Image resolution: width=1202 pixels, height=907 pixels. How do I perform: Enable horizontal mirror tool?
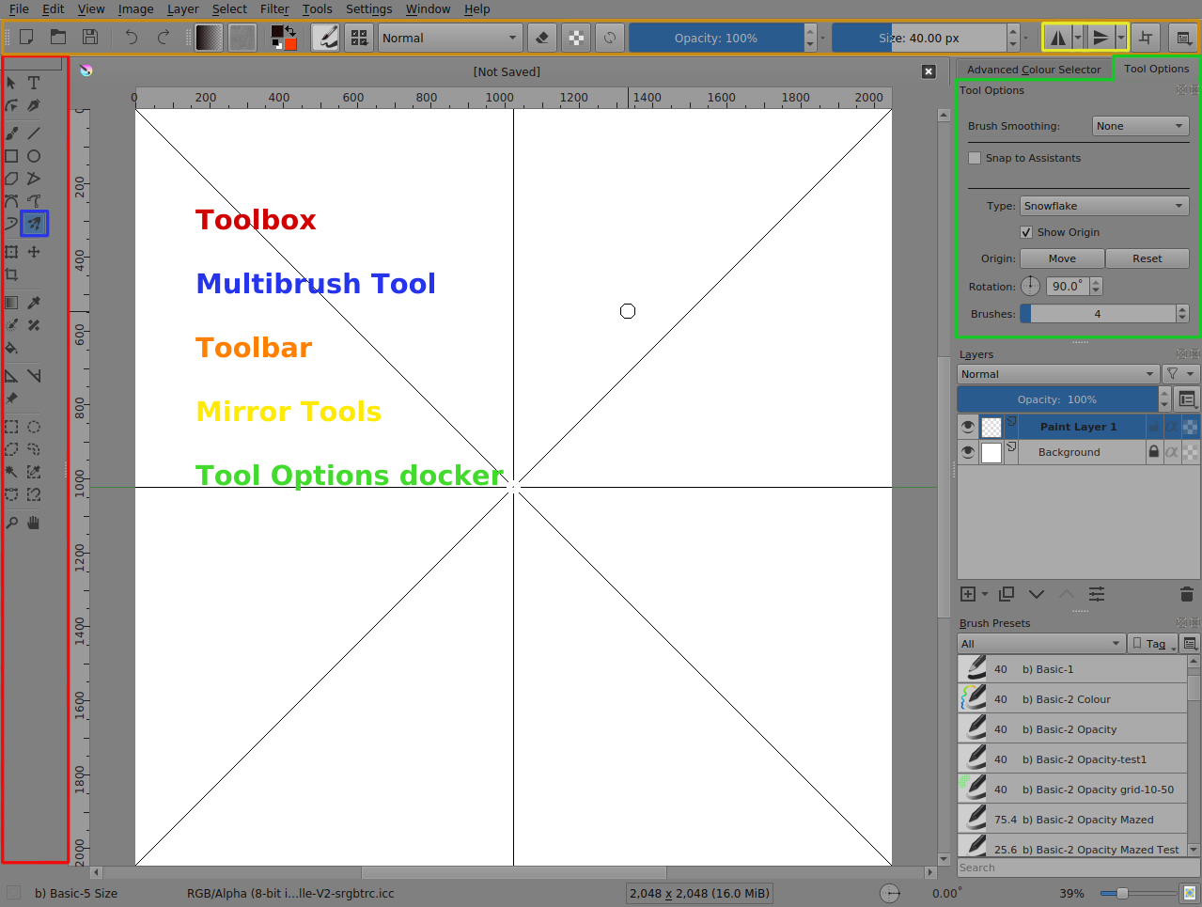[1057, 38]
